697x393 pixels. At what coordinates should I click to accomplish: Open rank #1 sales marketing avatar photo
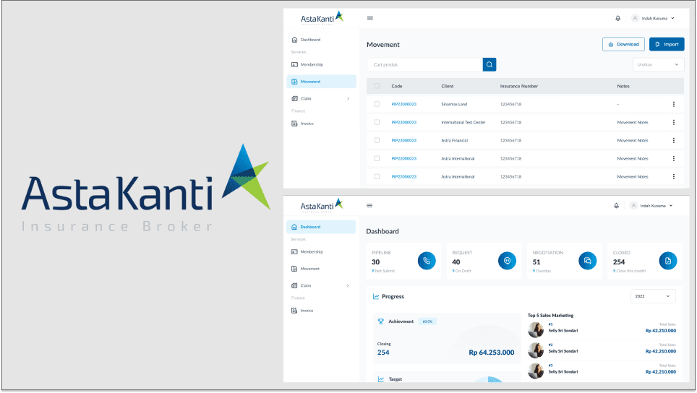(x=536, y=330)
